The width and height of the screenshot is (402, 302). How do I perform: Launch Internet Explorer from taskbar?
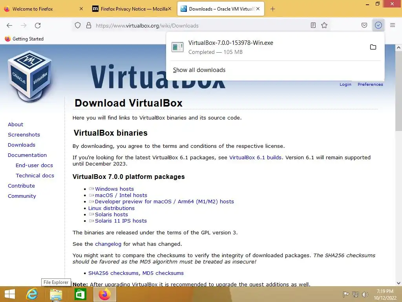coord(32,294)
